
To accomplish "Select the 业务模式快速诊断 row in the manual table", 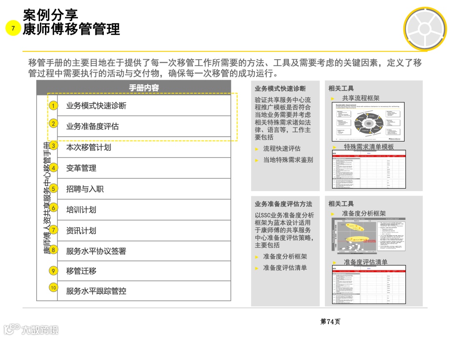I will 144,106.
